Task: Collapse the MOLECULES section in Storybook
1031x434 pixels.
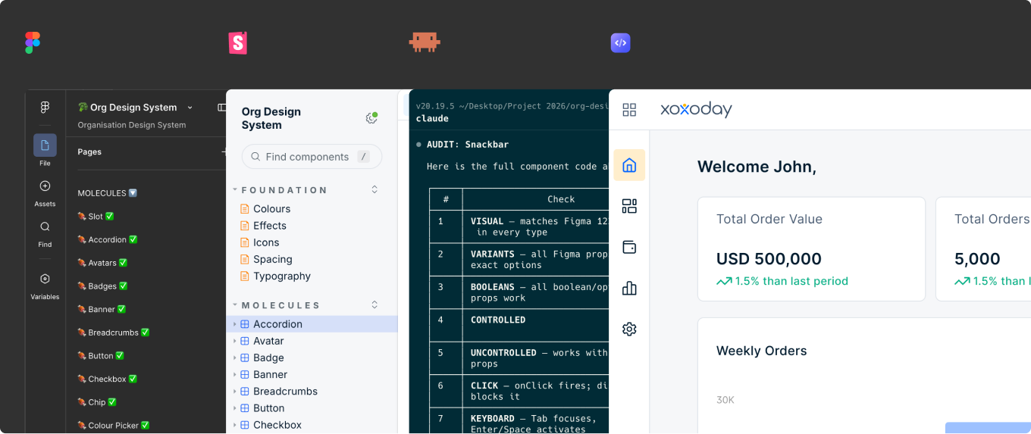Action: point(236,305)
